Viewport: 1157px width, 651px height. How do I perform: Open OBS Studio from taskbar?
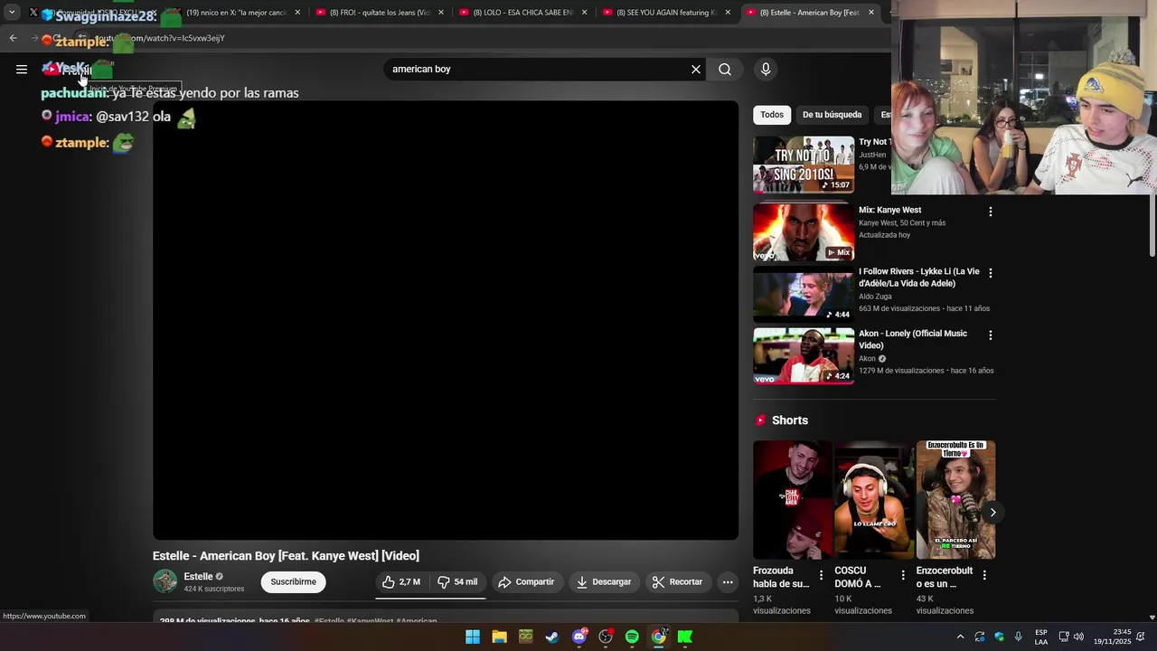click(606, 637)
